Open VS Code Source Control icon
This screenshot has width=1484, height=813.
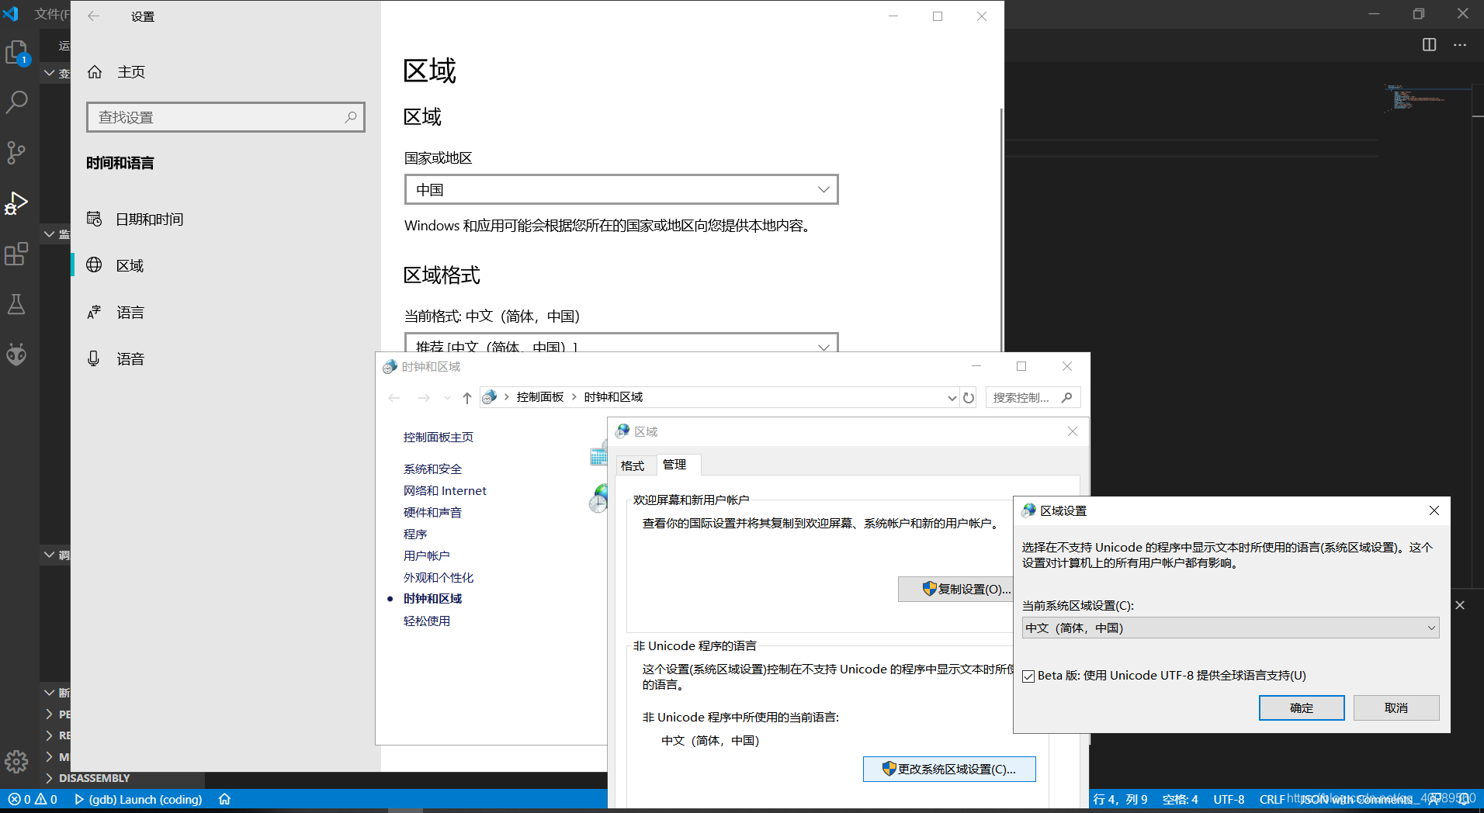pyautogui.click(x=16, y=152)
